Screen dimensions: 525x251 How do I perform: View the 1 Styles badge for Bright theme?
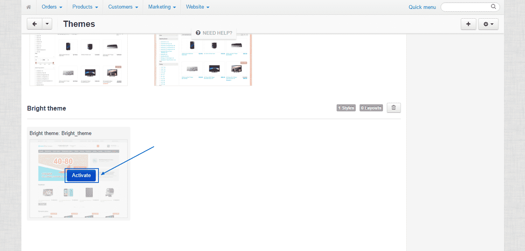pyautogui.click(x=346, y=108)
